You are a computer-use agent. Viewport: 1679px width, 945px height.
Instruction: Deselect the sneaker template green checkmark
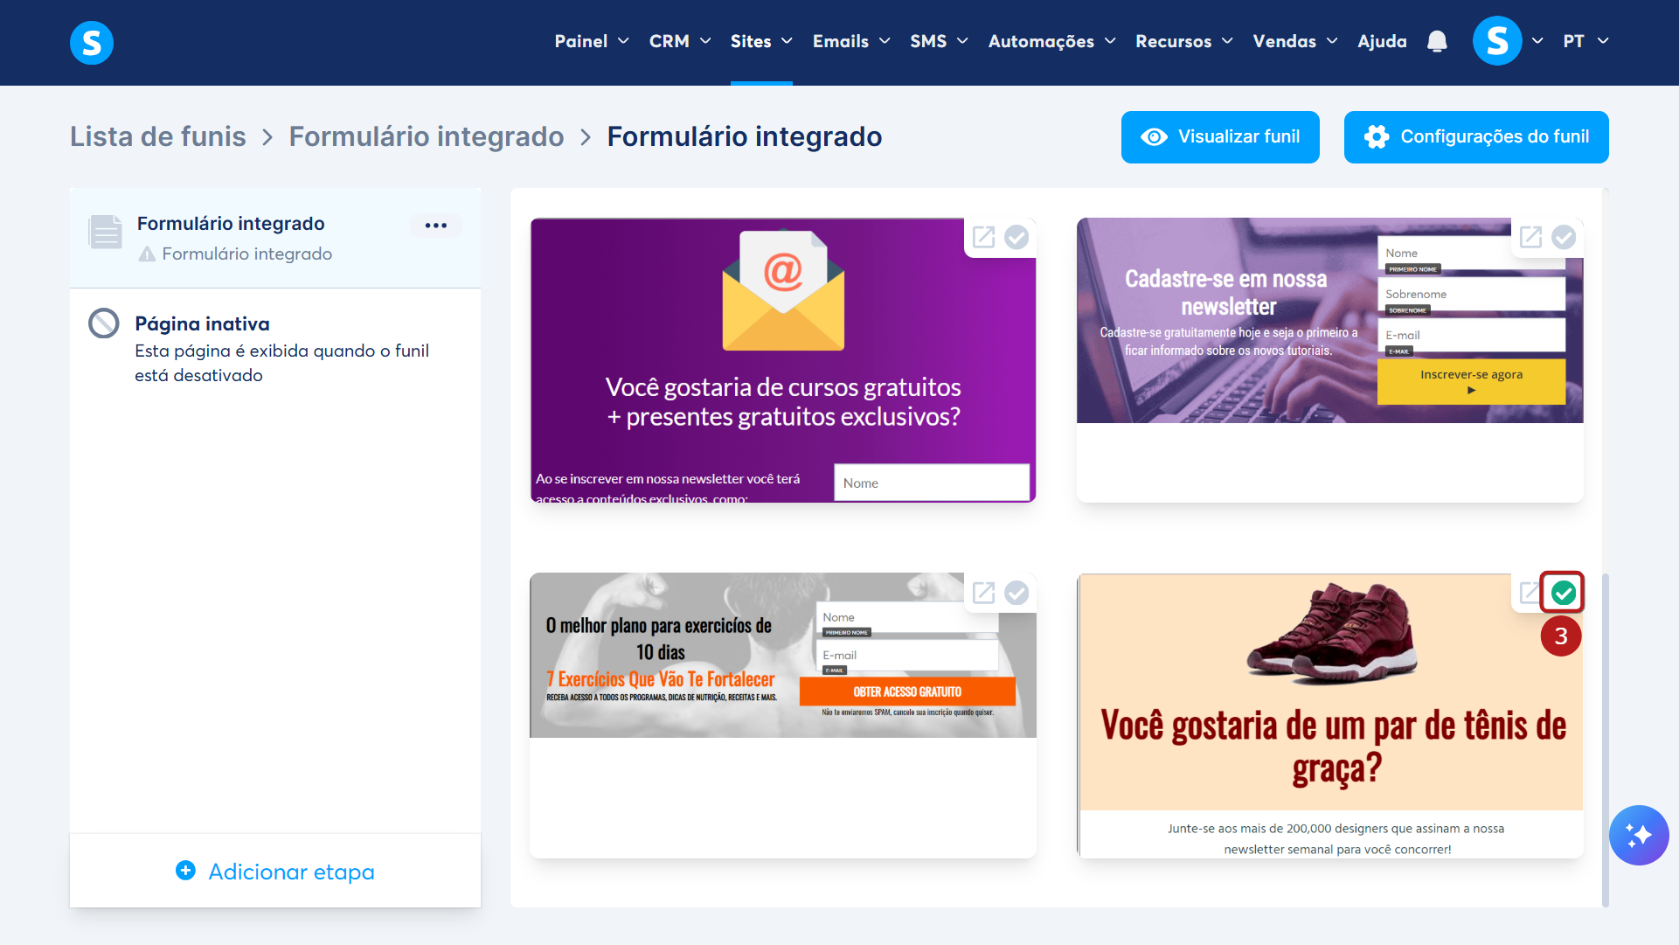tap(1563, 593)
